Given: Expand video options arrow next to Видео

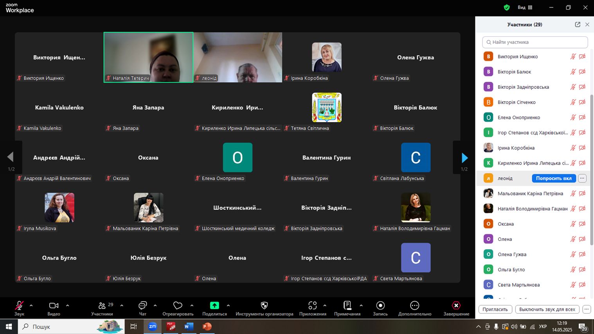Looking at the screenshot, I should (x=67, y=305).
